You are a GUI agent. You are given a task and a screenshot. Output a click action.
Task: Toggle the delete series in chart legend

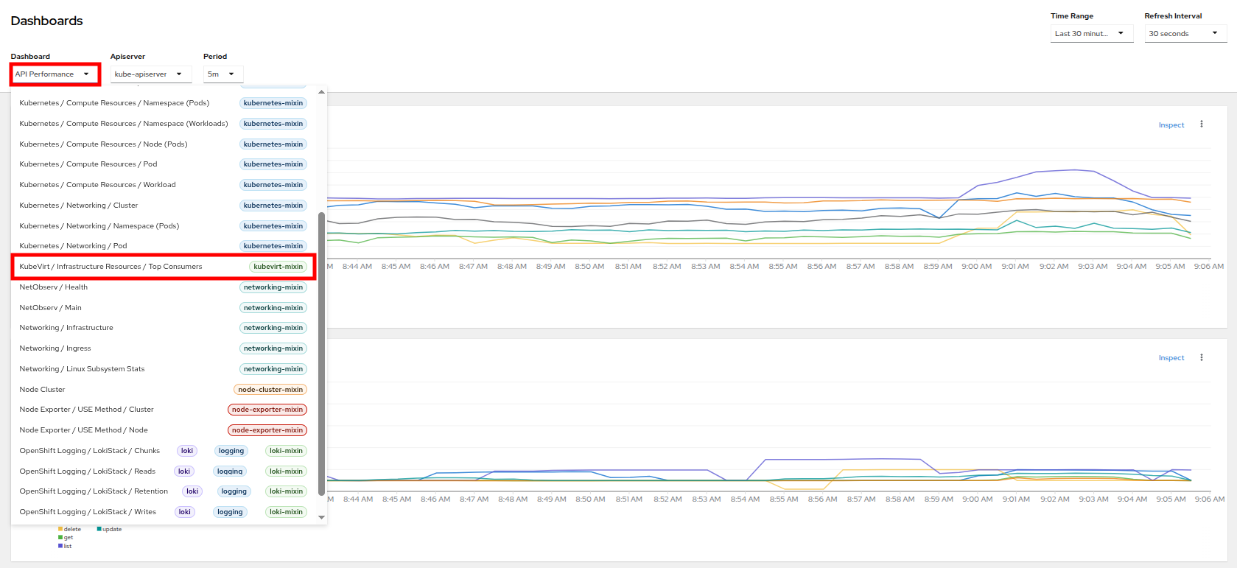72,529
